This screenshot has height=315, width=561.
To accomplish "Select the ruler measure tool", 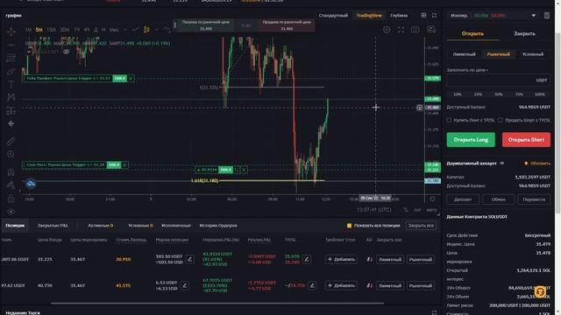I will tap(11, 141).
